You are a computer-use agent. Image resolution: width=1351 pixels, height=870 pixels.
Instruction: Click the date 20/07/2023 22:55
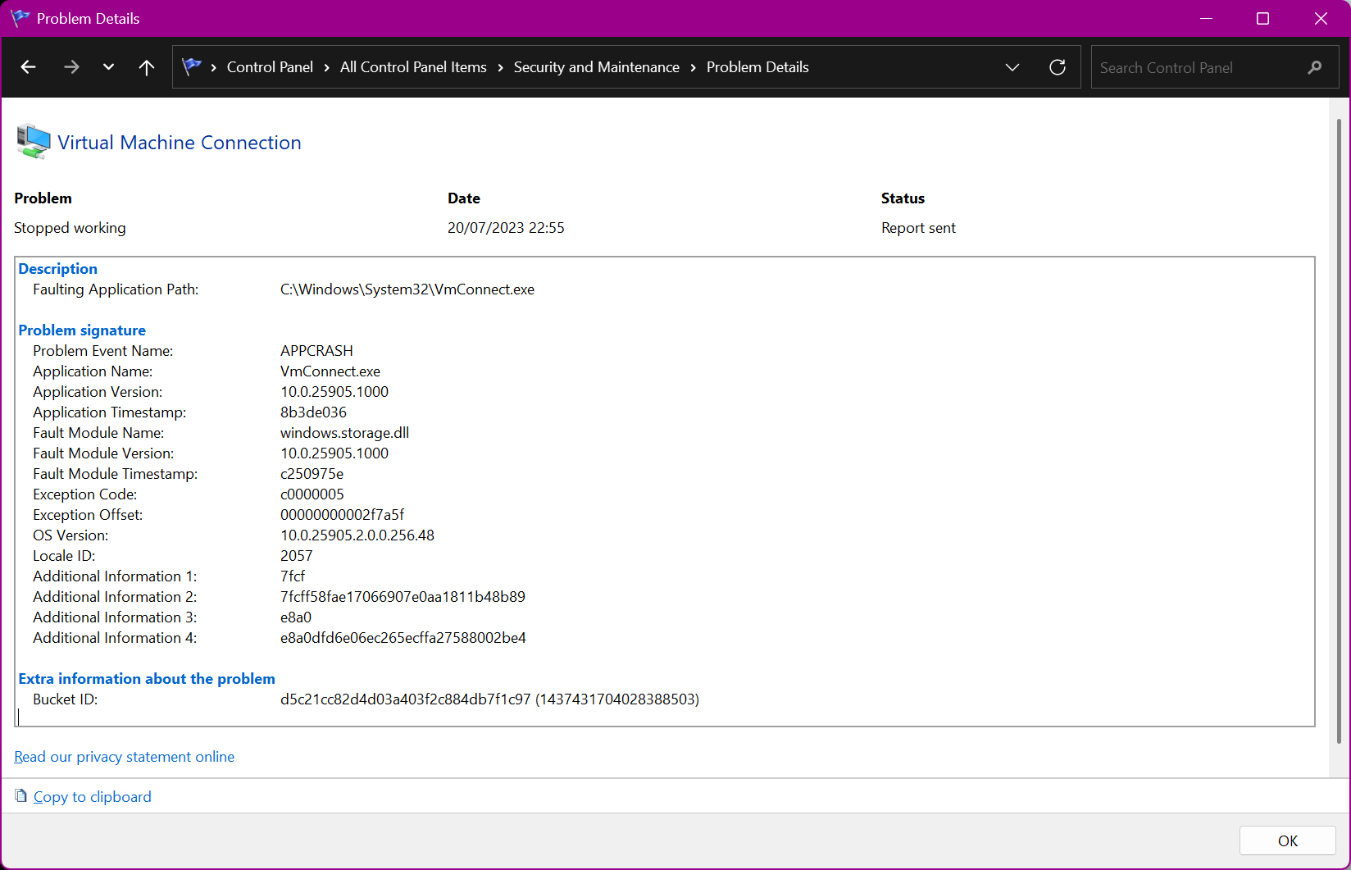(x=506, y=228)
